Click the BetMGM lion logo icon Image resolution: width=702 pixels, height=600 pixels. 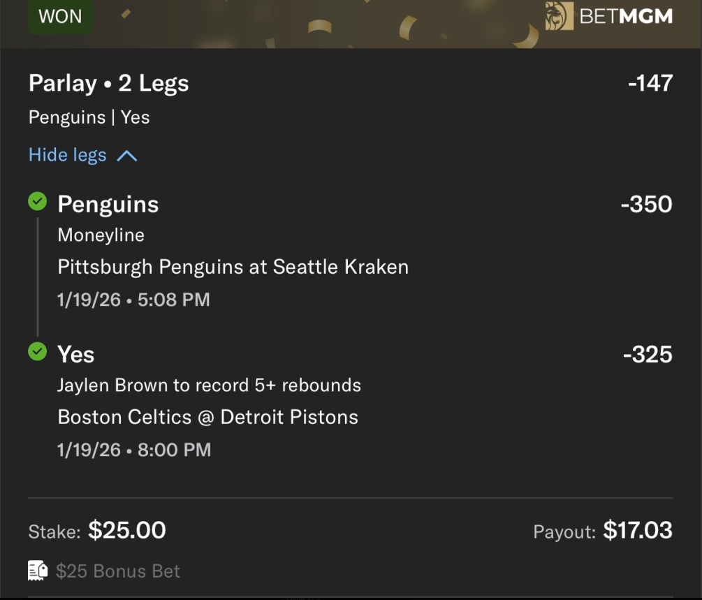[x=559, y=16]
